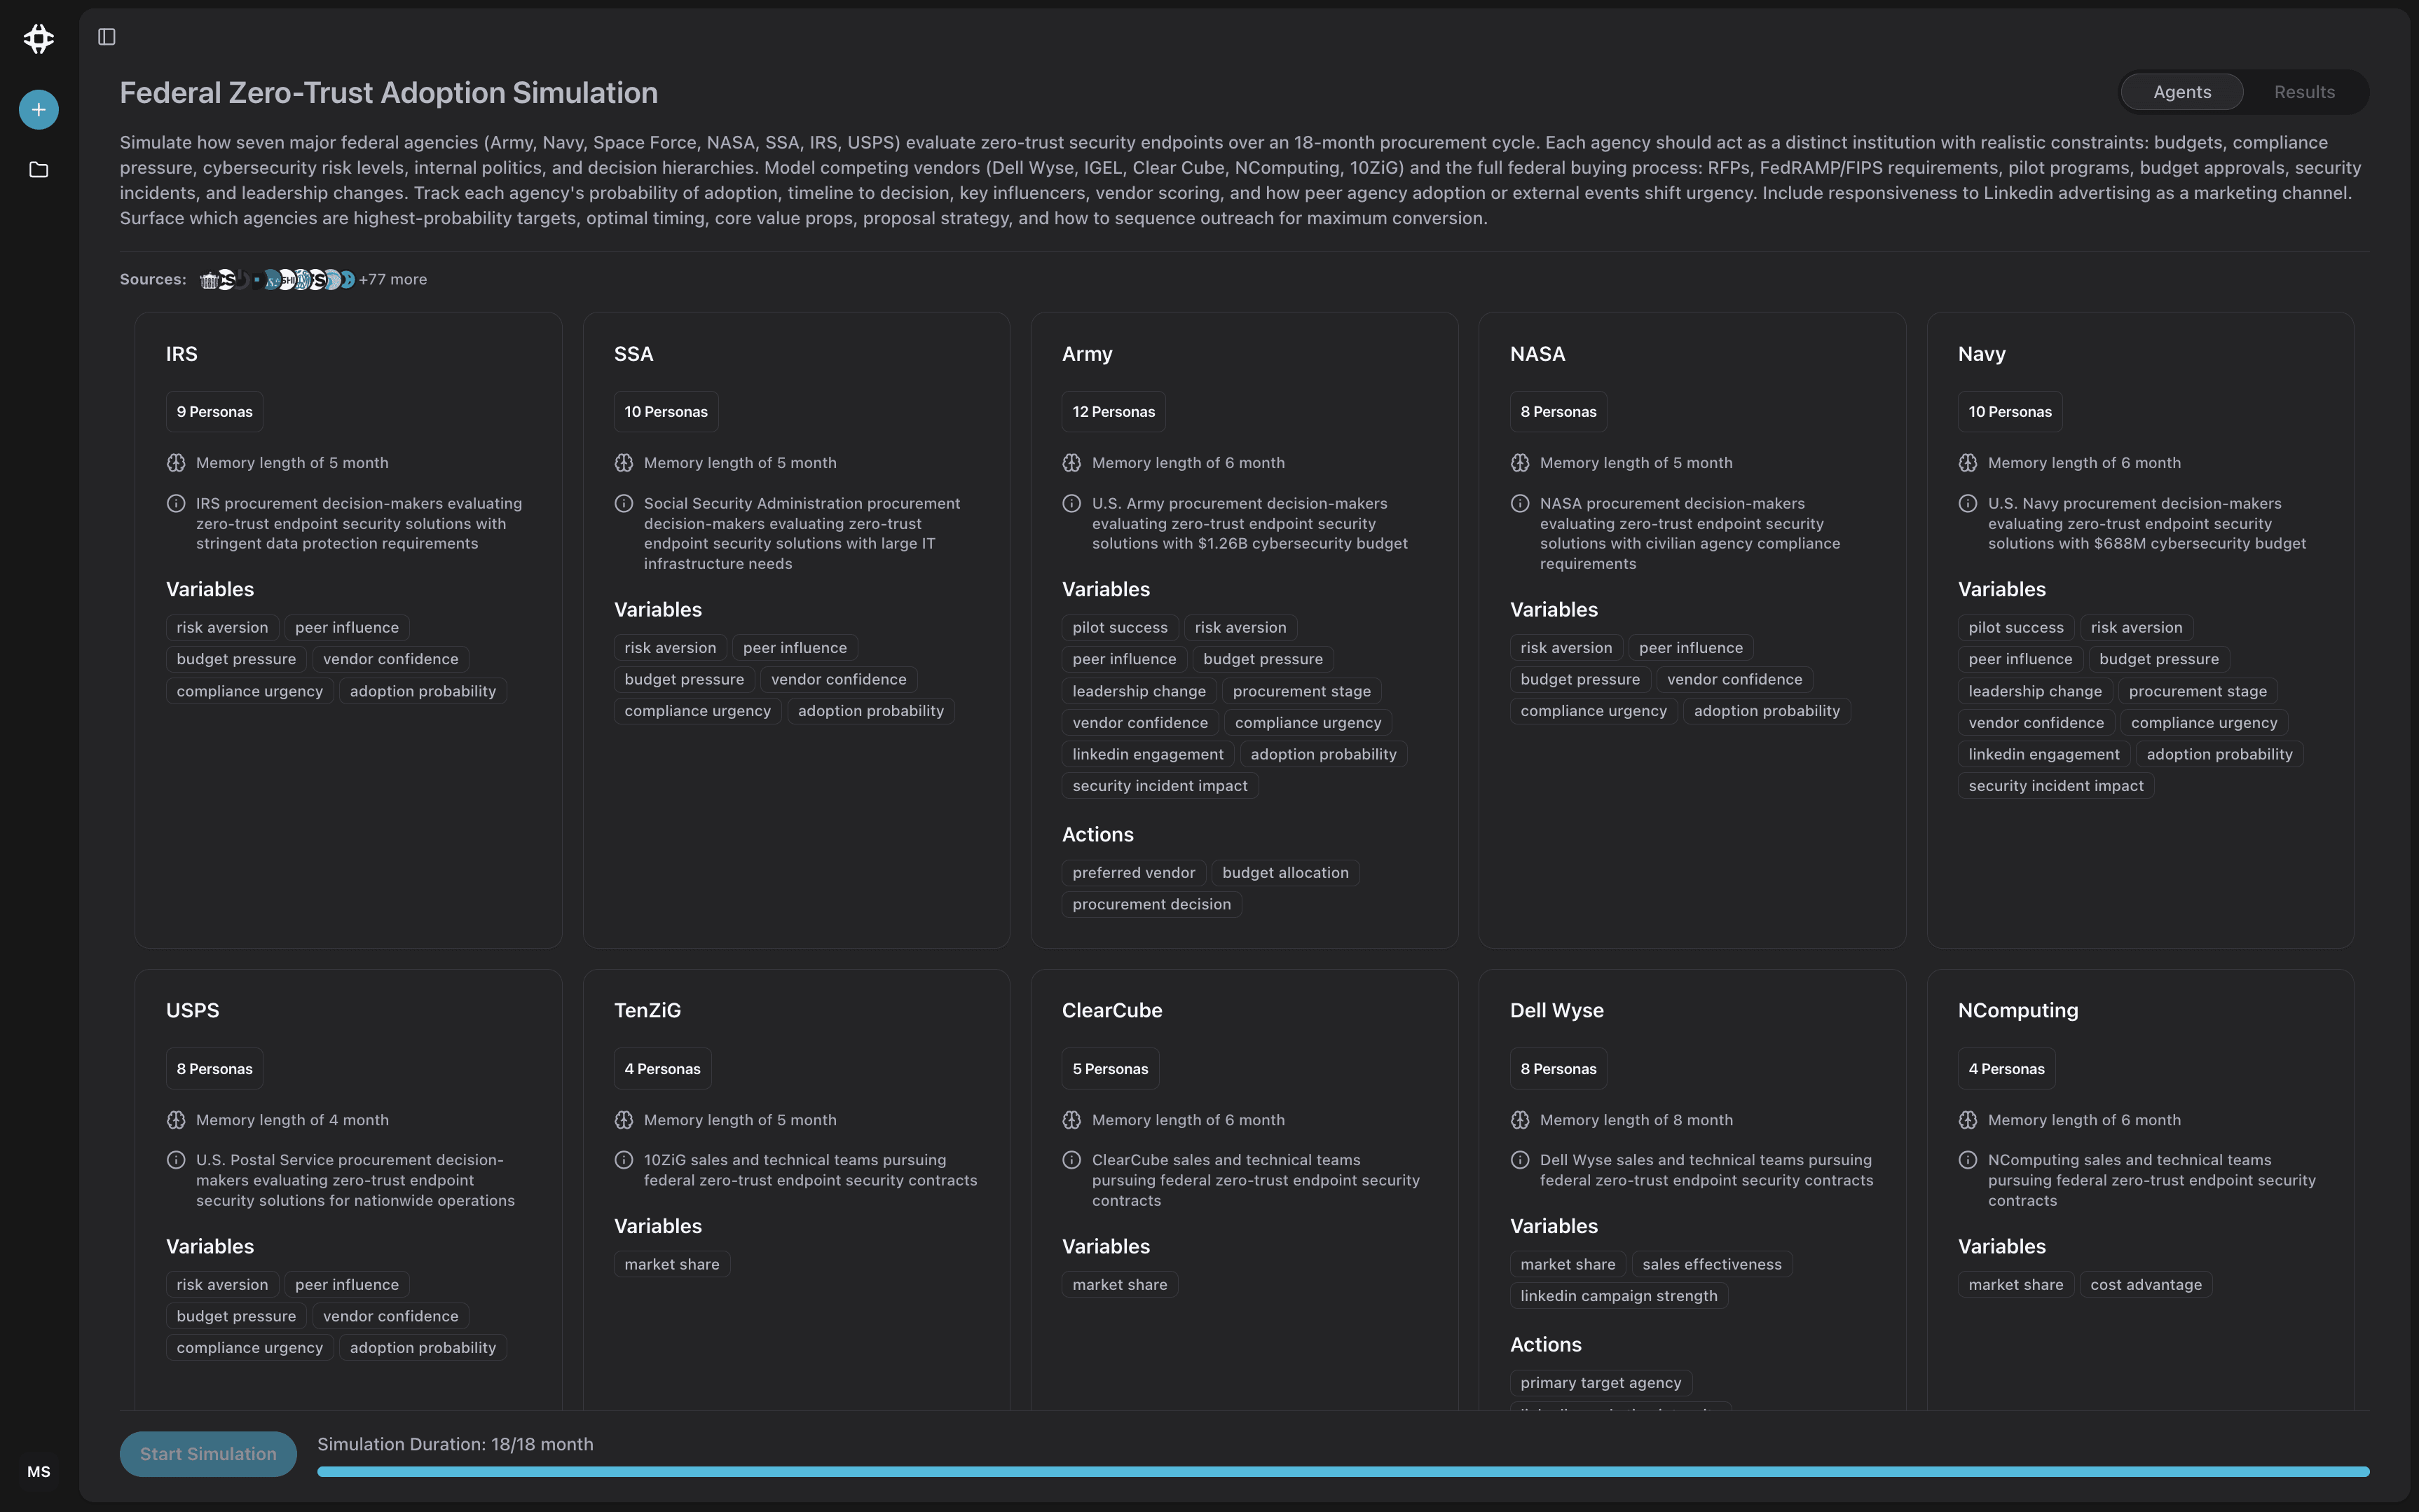Image resolution: width=2419 pixels, height=1512 pixels.
Task: Click the memory icon on Dell Wyse card
Action: tap(1519, 1119)
